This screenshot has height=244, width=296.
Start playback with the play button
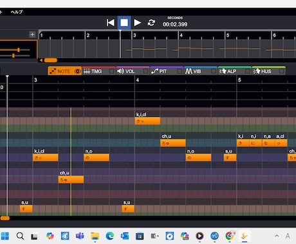tap(137, 22)
